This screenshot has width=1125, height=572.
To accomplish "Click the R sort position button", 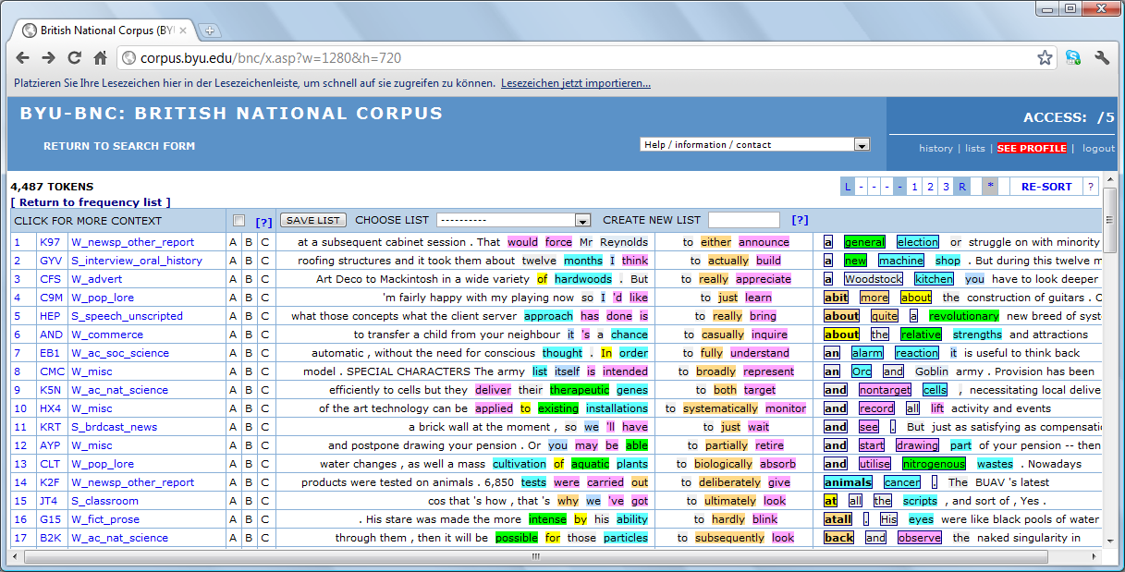I will tap(961, 187).
